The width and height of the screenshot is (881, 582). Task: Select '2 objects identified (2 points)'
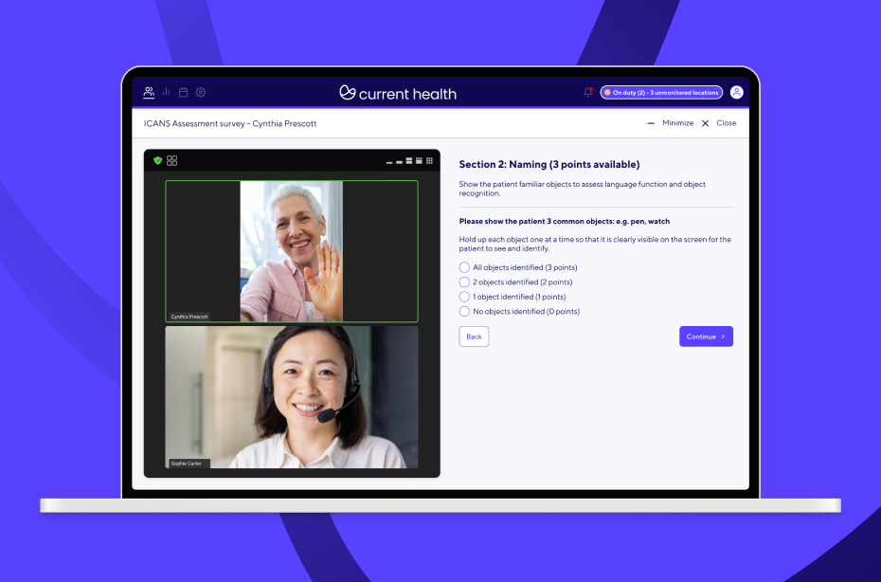(x=464, y=282)
